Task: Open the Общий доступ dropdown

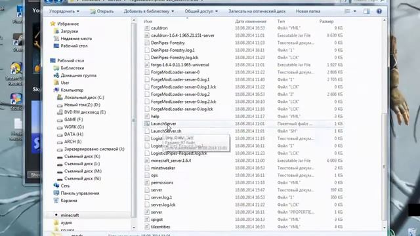Action: 201,11
